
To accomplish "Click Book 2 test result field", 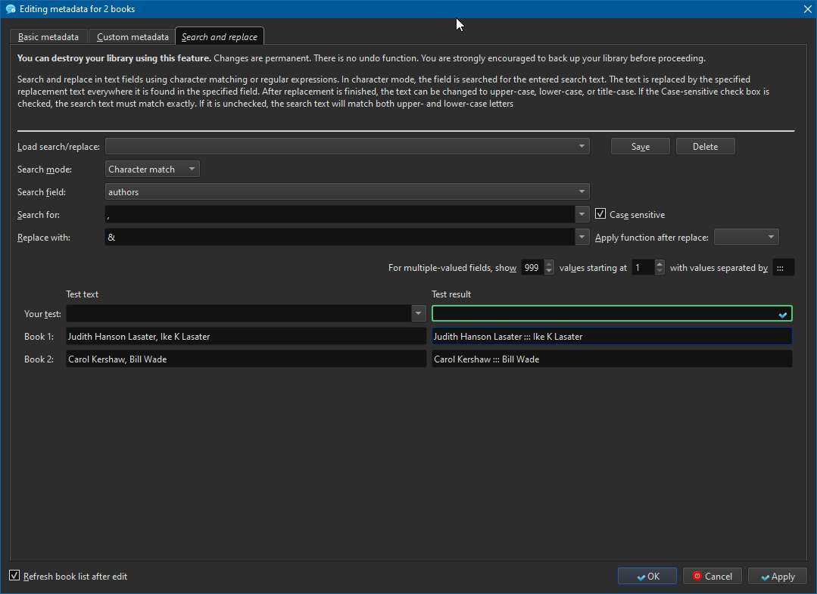I will coord(612,359).
